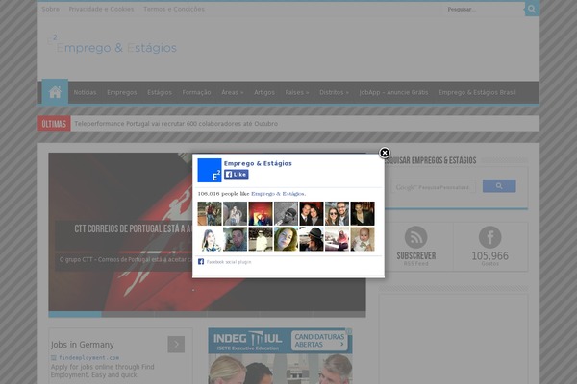Click the ÚLTIMAS red label
This screenshot has height=384, width=577.
click(54, 124)
